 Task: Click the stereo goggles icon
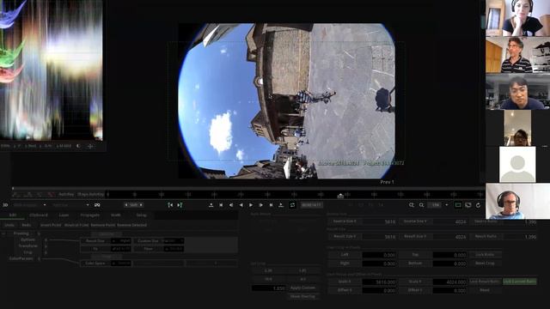tap(97, 205)
